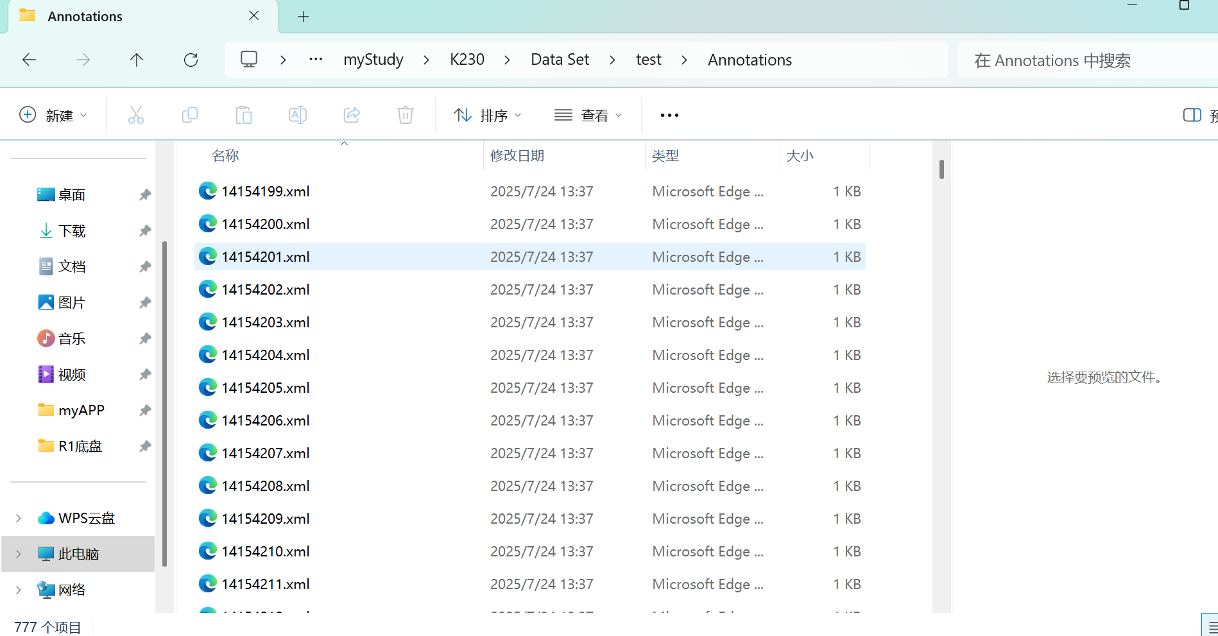Click the Delete trash icon

coord(406,115)
